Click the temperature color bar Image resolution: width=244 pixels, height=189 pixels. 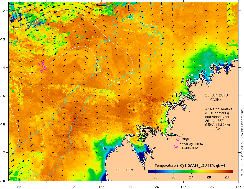coord(190,171)
